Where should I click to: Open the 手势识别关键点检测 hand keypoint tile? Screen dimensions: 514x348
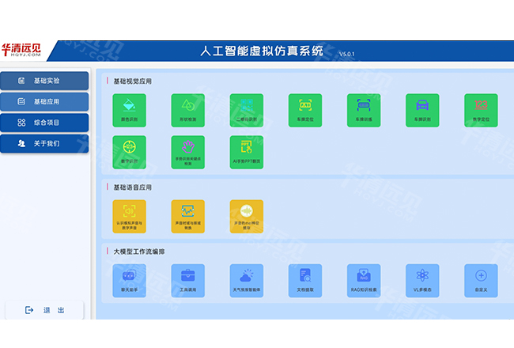click(187, 152)
